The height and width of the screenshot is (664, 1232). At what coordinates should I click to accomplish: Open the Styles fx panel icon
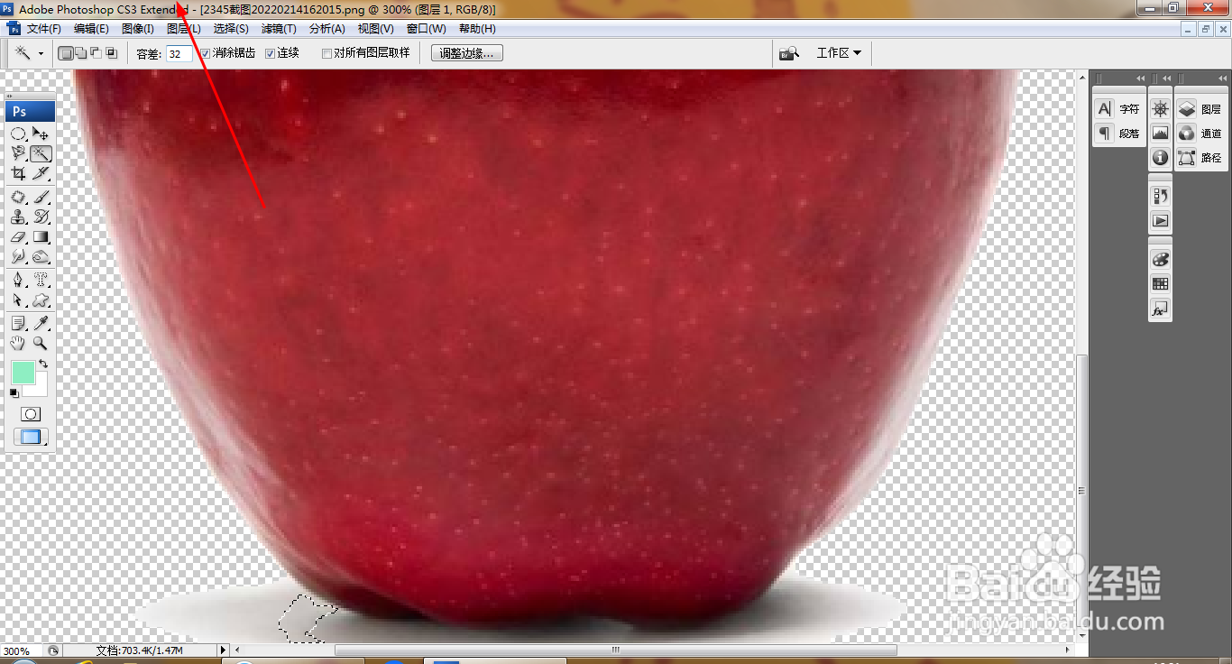pyautogui.click(x=1160, y=309)
